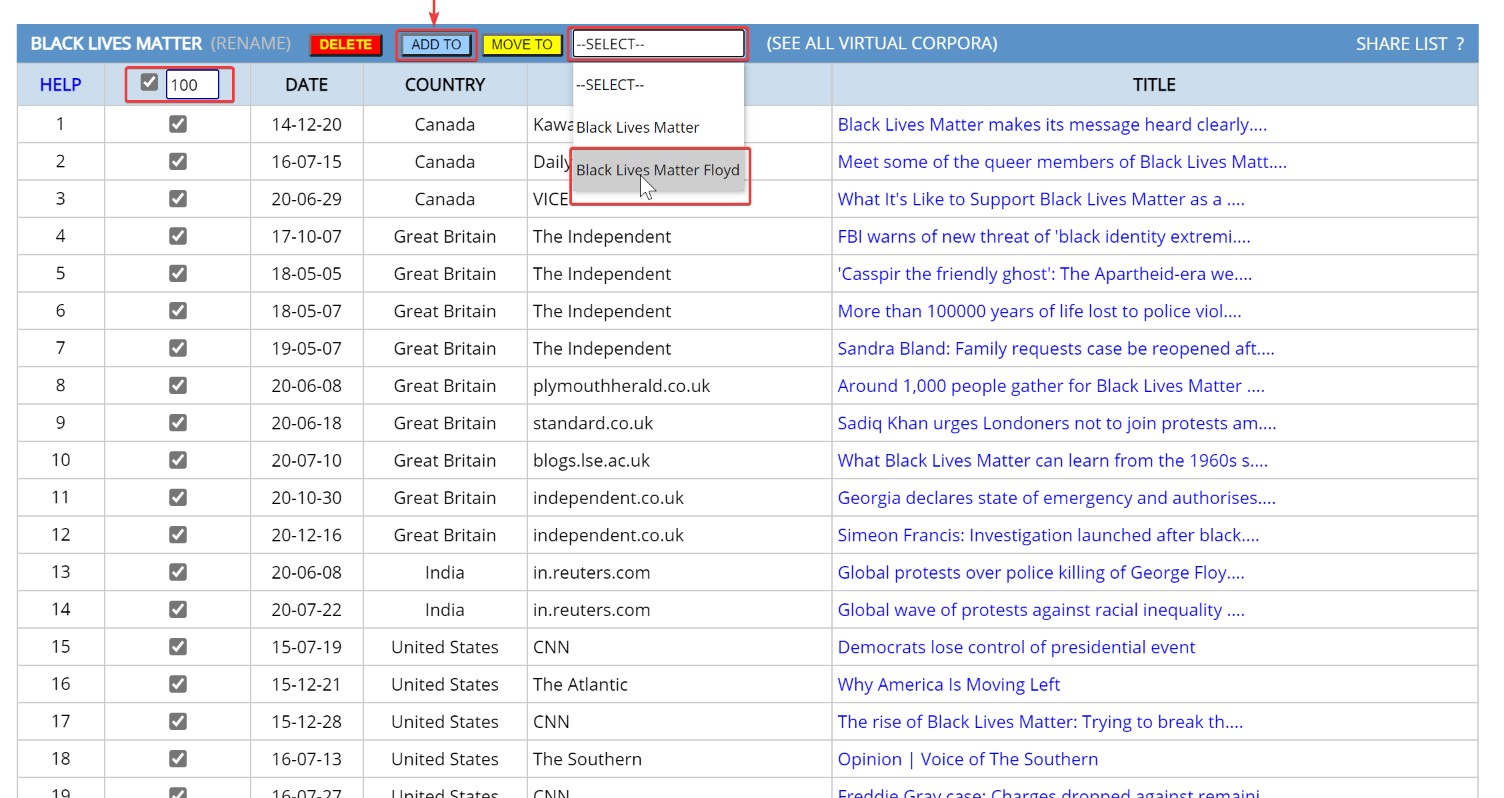Image resolution: width=1504 pixels, height=798 pixels.
Task: Uncheck the checkbox in row 13
Action: [178, 572]
